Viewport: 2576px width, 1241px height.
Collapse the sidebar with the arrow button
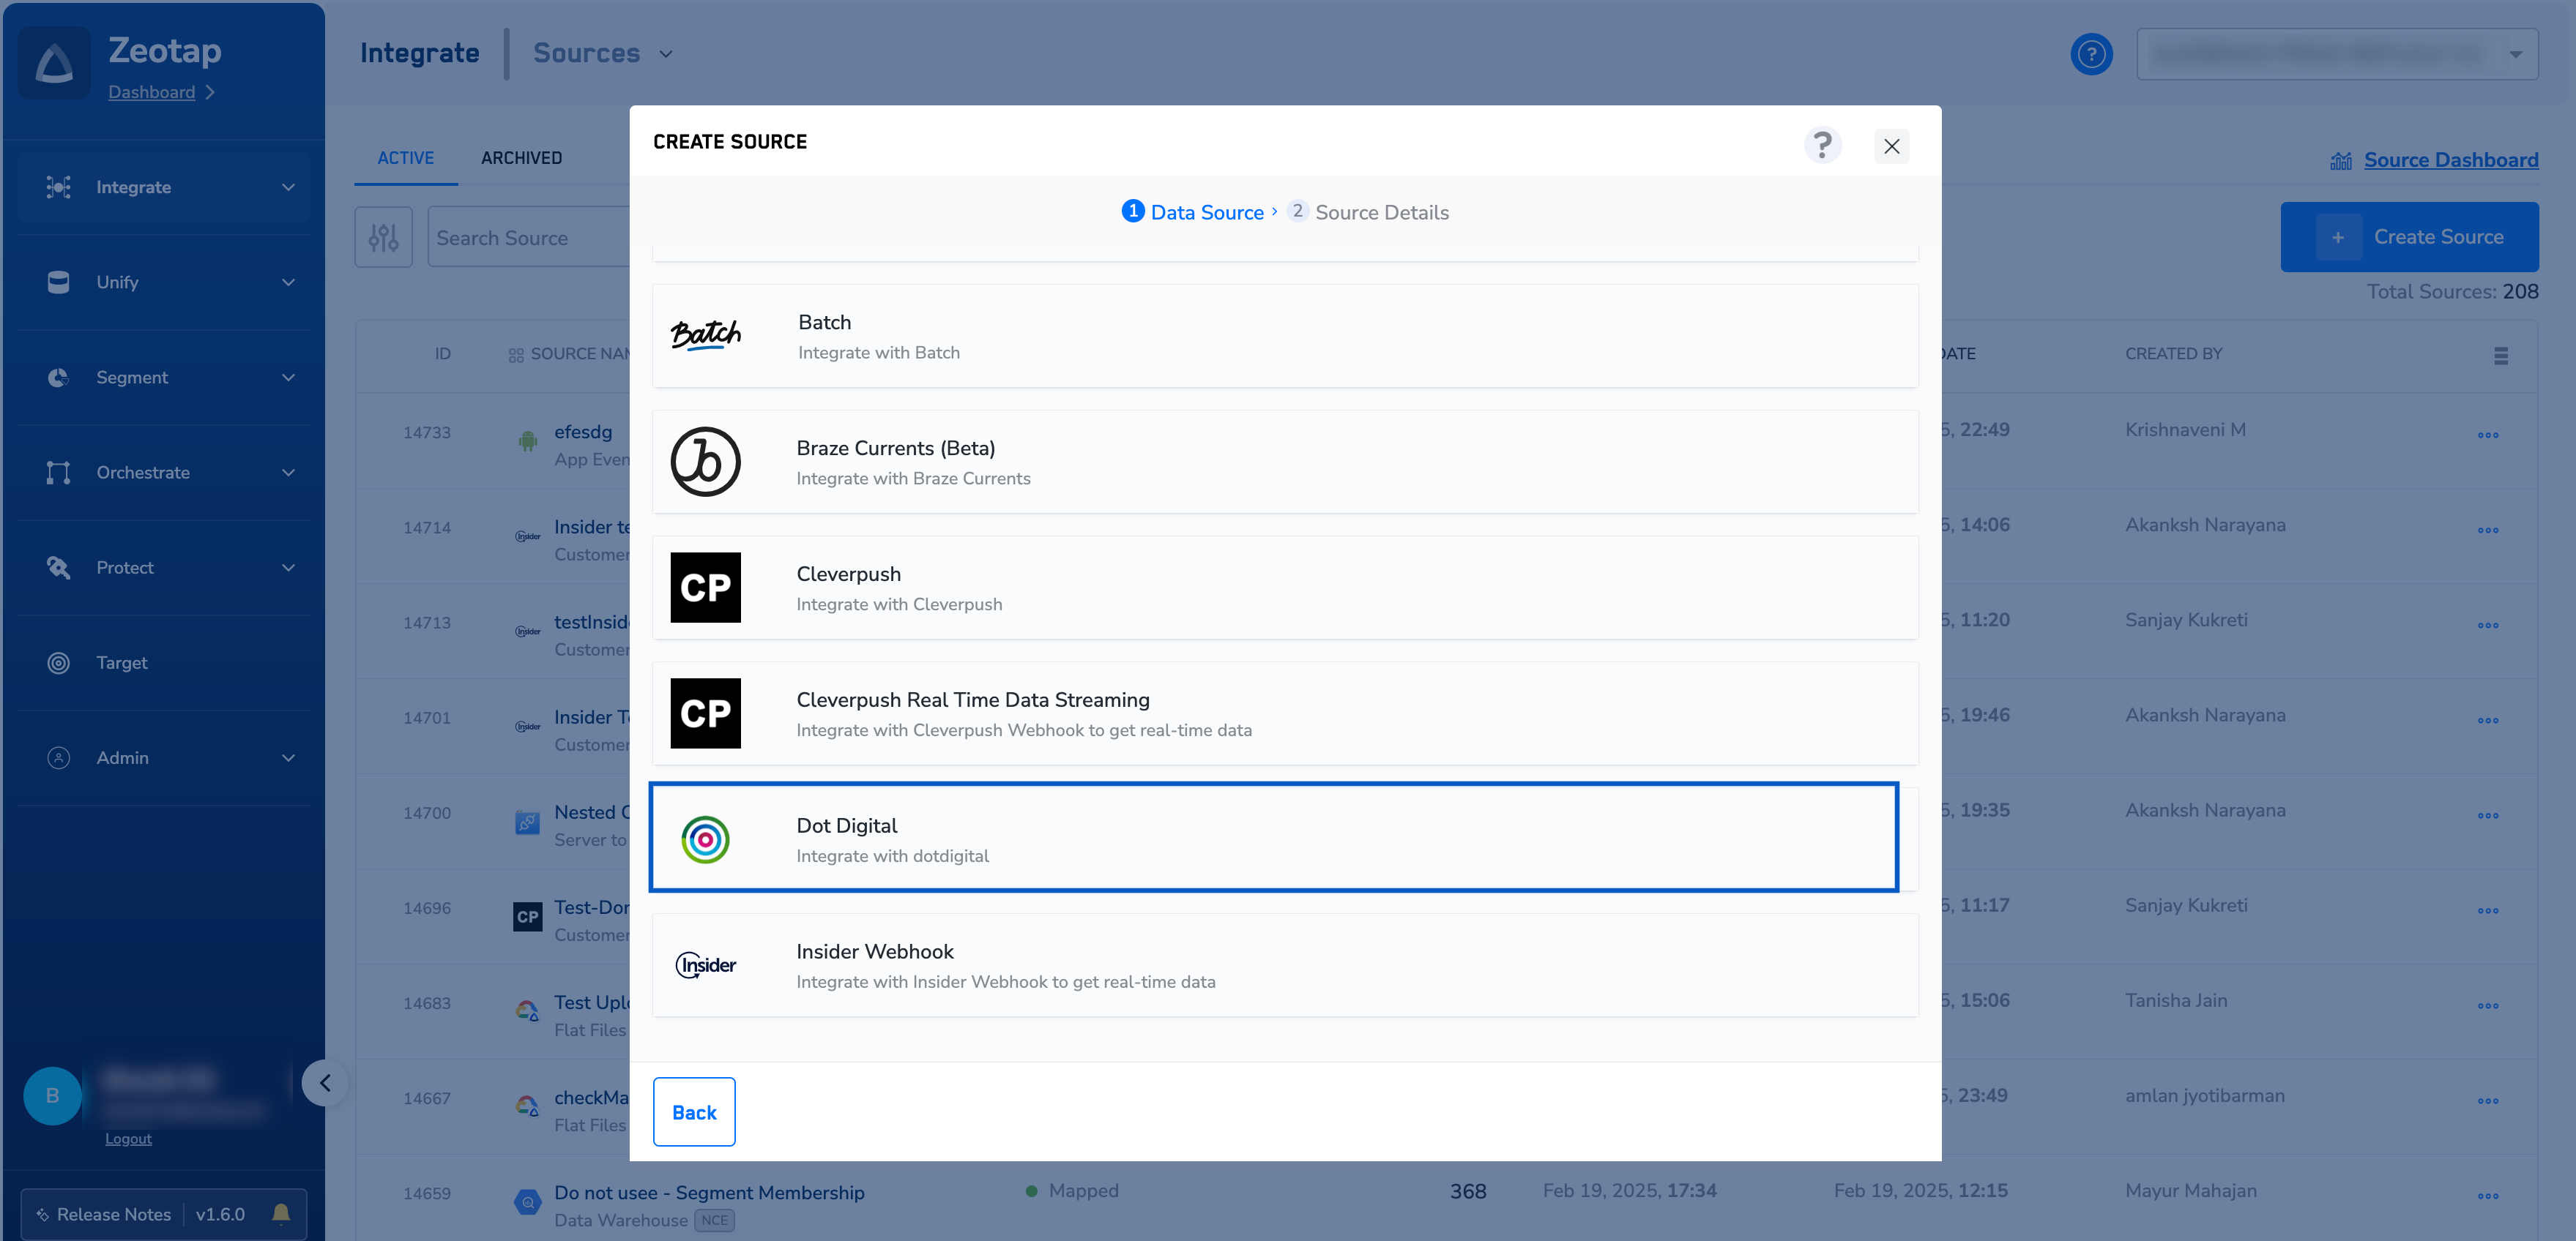[325, 1082]
